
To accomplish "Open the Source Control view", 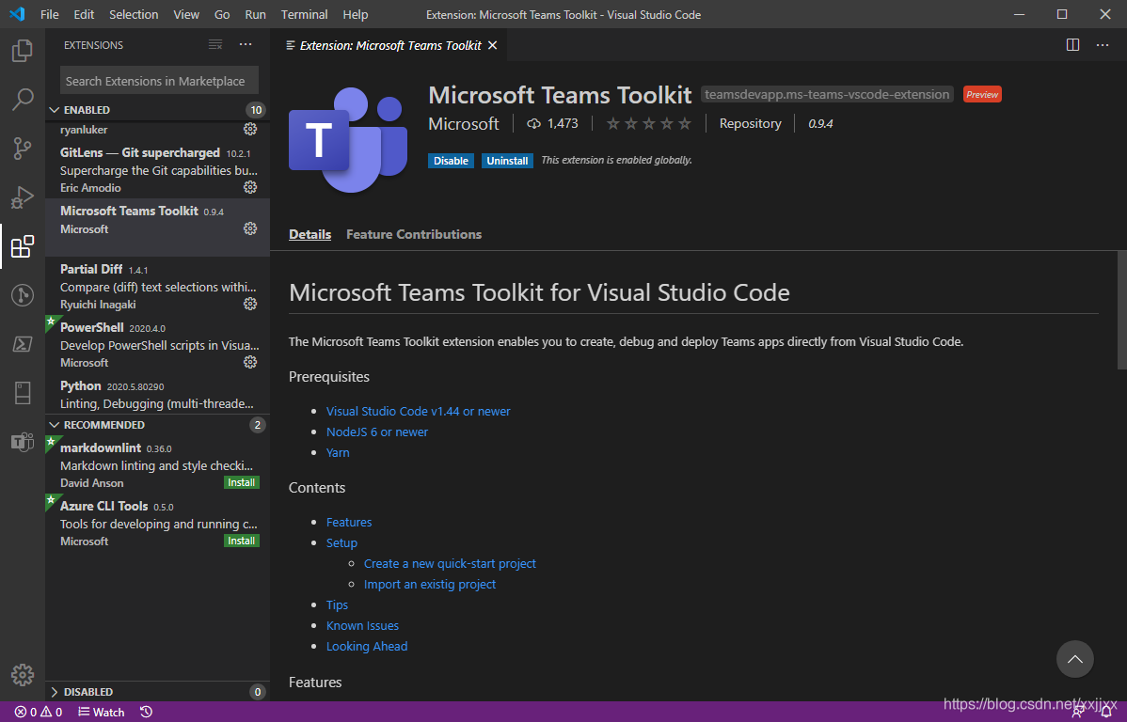I will pyautogui.click(x=23, y=148).
